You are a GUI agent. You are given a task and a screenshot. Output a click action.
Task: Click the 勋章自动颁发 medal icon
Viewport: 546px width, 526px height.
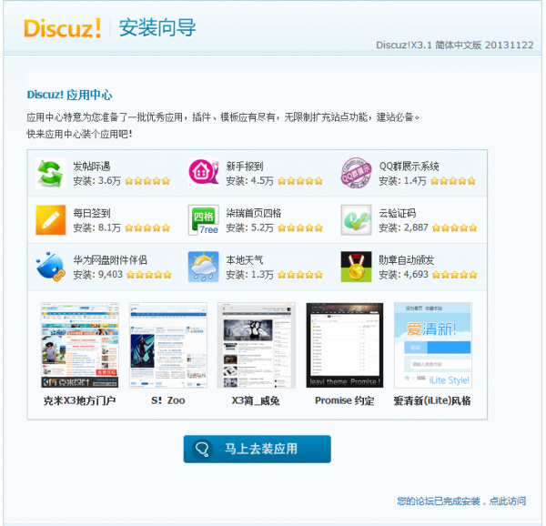click(x=356, y=267)
